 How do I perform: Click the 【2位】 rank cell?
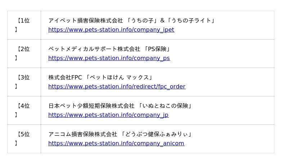tap(24, 54)
